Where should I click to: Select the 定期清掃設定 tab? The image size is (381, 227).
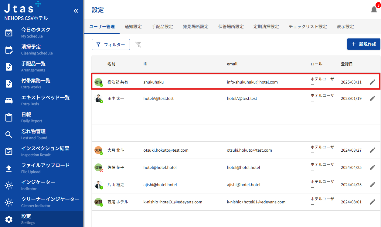click(266, 27)
